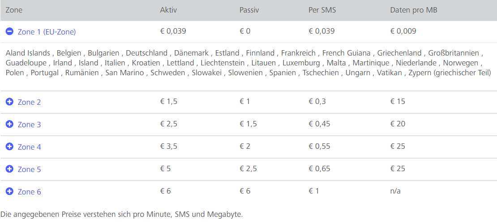Click the n/a data cell for Zone 6
The height and width of the screenshot is (224, 497).
pos(395,191)
